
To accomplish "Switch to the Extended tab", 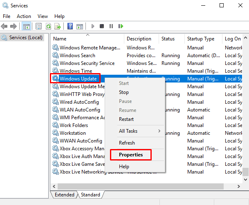I will [65, 194].
